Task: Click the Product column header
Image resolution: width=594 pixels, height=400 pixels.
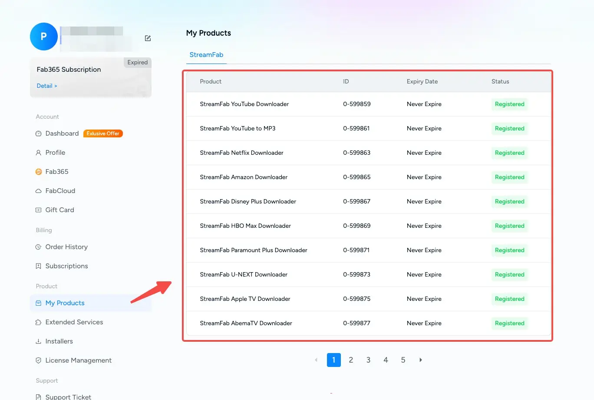Action: pyautogui.click(x=211, y=82)
